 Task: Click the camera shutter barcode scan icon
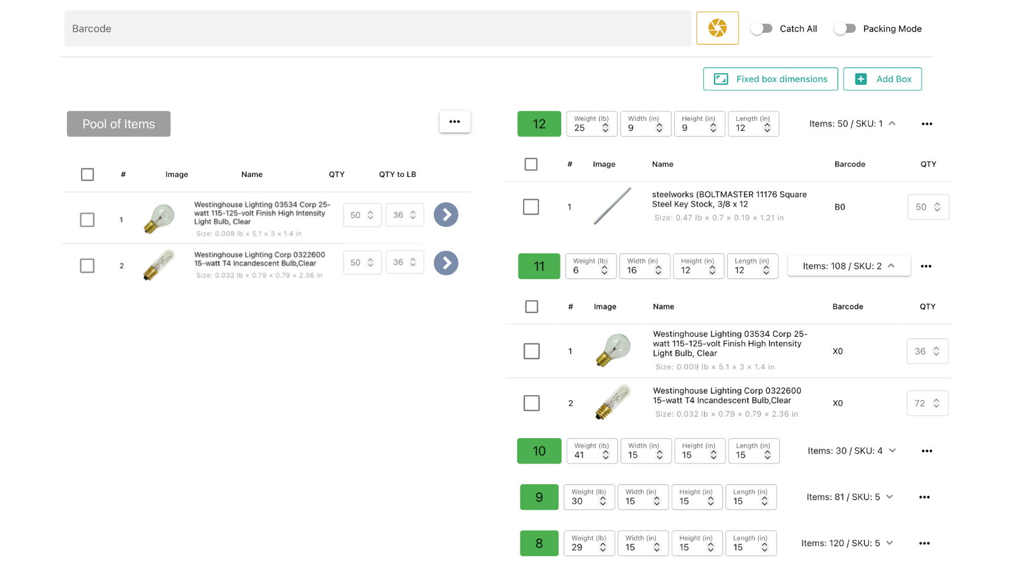[x=717, y=28]
